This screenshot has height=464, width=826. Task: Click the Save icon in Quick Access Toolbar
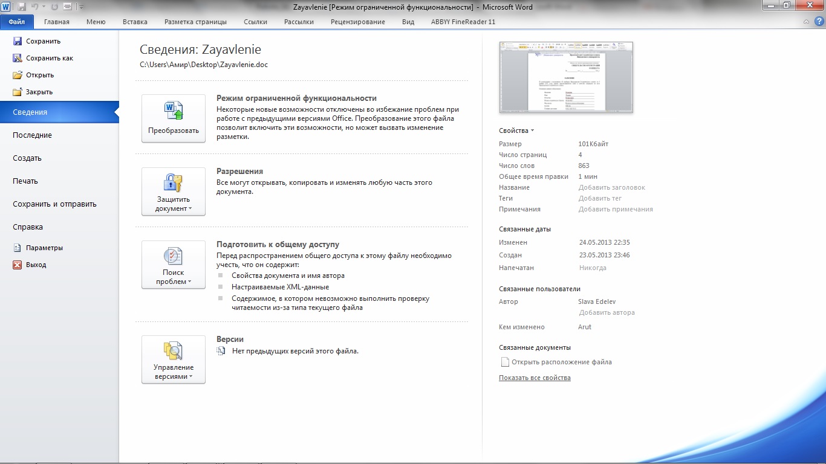[x=22, y=7]
